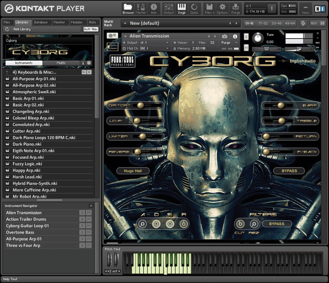The width and height of the screenshot is (329, 283).
Task: Open instrument edit wrench icon
Action: tap(112, 36)
